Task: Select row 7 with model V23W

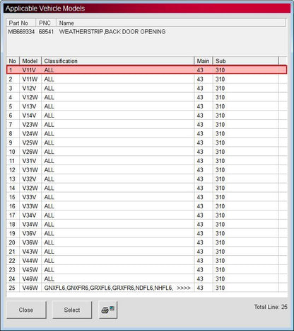Action: pos(146,125)
